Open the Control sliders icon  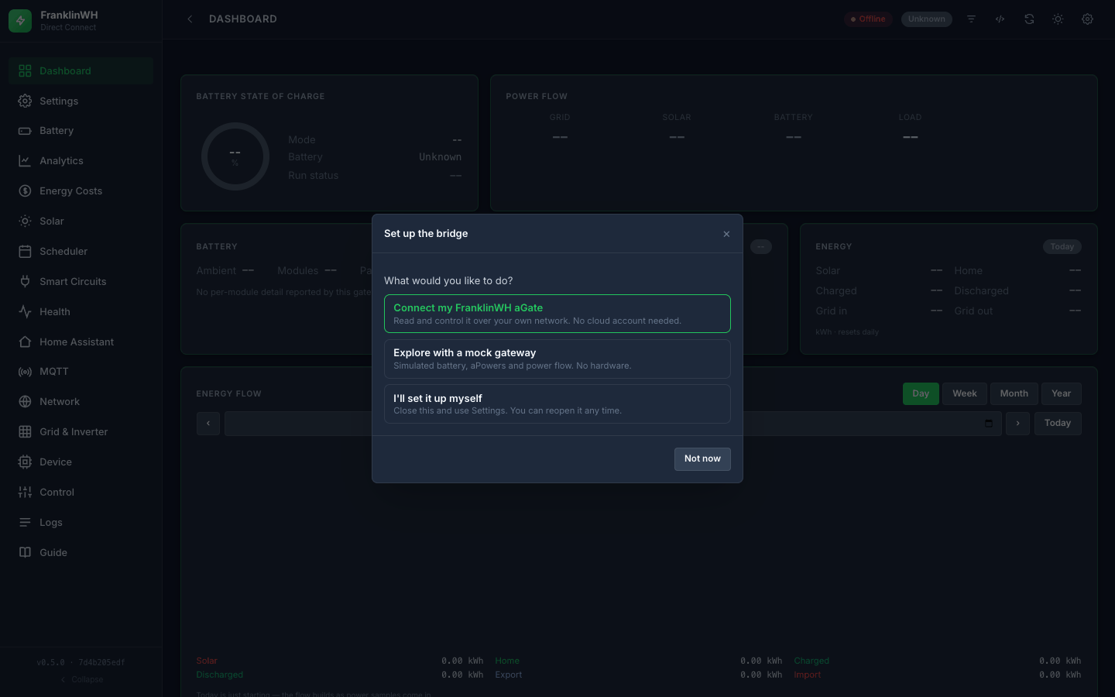tap(25, 493)
